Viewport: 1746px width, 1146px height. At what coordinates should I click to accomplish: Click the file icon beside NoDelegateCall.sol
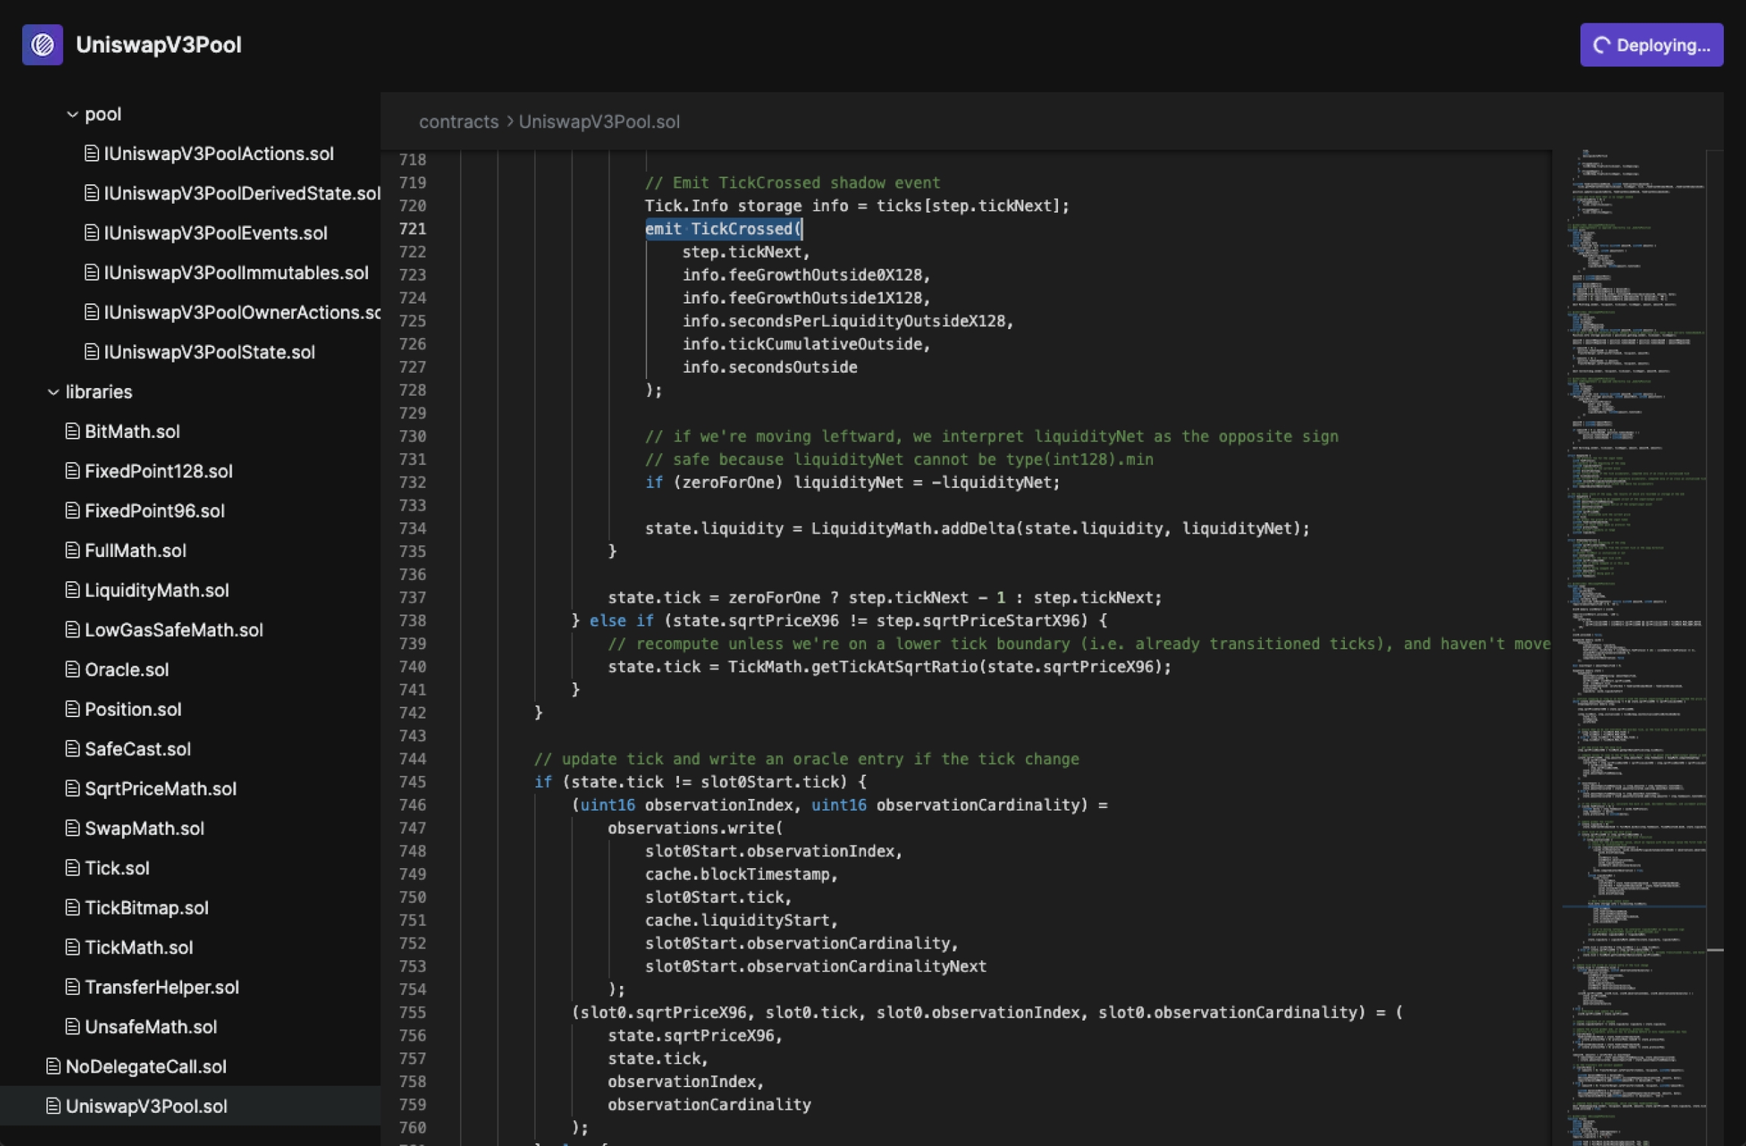[53, 1066]
